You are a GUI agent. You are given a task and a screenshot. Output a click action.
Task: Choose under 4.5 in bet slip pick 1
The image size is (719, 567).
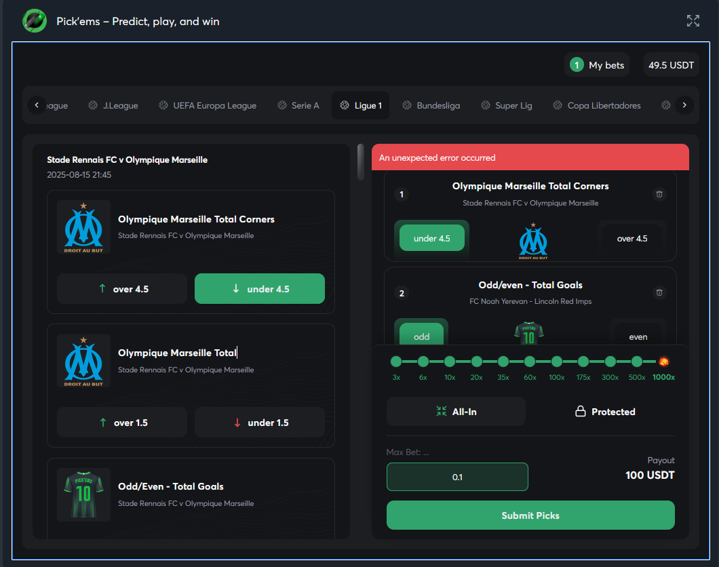click(431, 238)
